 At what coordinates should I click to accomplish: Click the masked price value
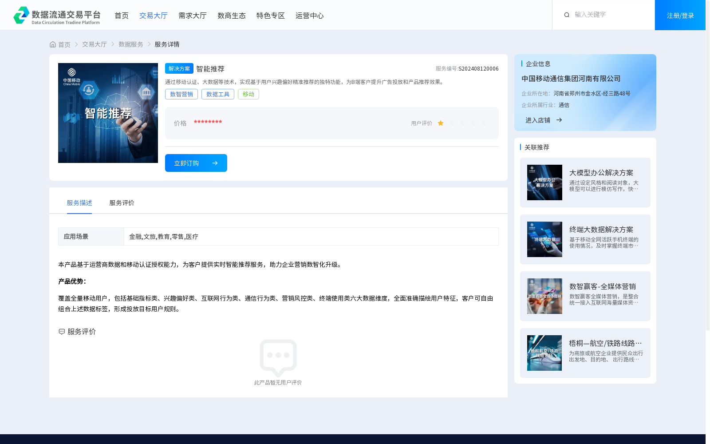208,122
